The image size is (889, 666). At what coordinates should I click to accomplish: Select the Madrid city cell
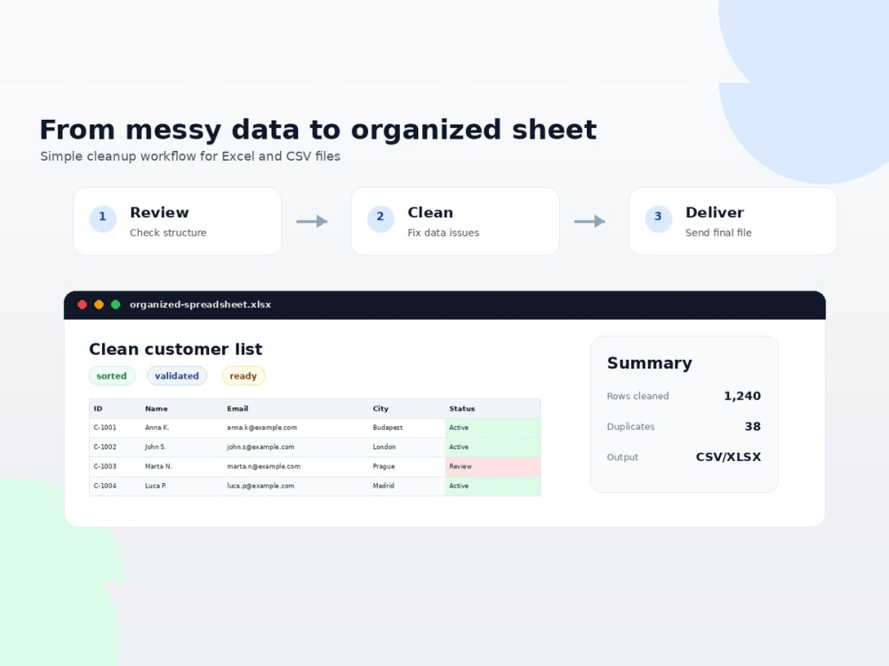coord(406,486)
